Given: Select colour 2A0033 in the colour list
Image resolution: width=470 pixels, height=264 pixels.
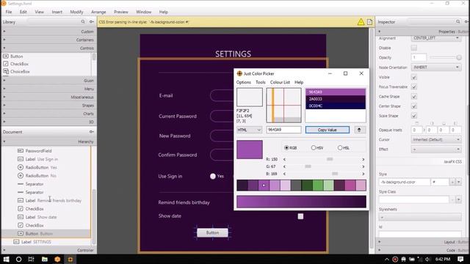Looking at the screenshot, I should coord(336,99).
